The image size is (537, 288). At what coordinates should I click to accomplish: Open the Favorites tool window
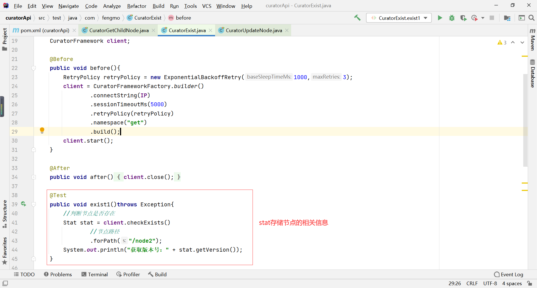(x=4, y=251)
